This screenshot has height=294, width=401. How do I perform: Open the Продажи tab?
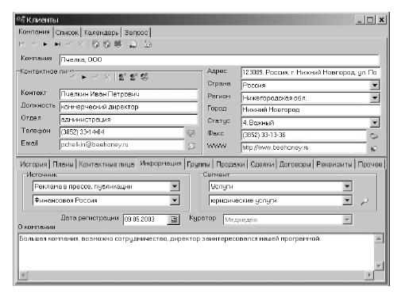tap(230, 164)
